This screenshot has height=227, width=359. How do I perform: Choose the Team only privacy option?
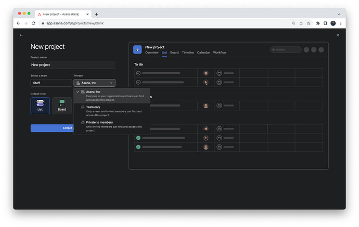pos(112,111)
